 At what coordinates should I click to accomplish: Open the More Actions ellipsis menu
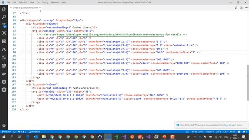pyautogui.click(x=246, y=8)
